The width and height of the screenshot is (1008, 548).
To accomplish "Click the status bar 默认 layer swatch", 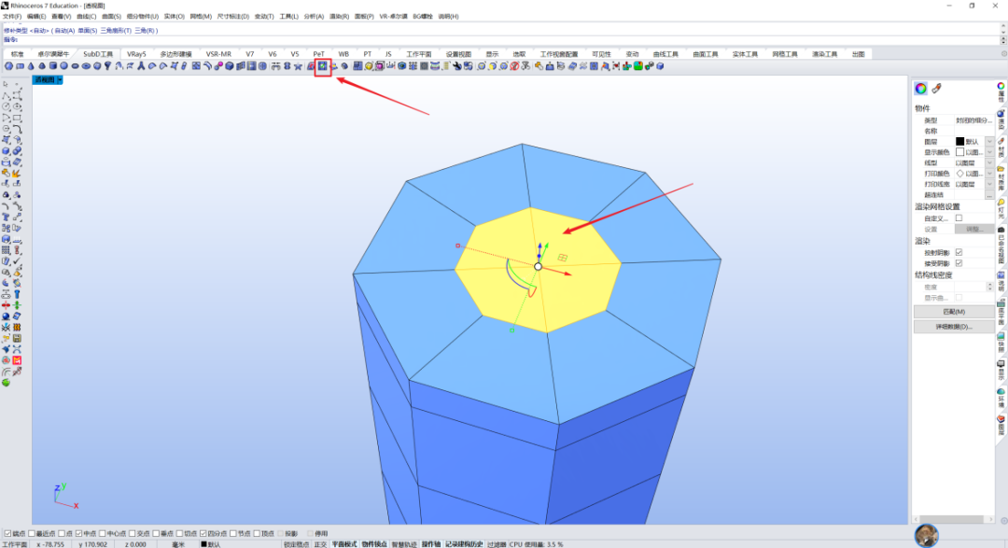I will (203, 544).
